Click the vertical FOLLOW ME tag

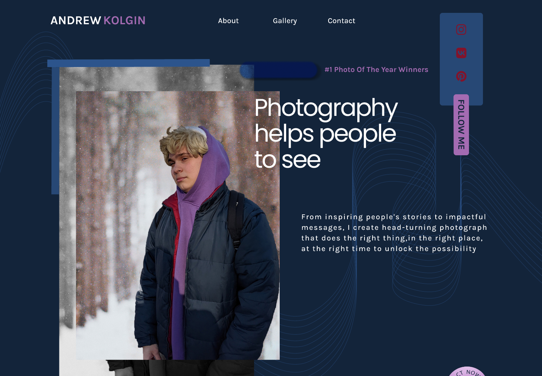(x=461, y=125)
